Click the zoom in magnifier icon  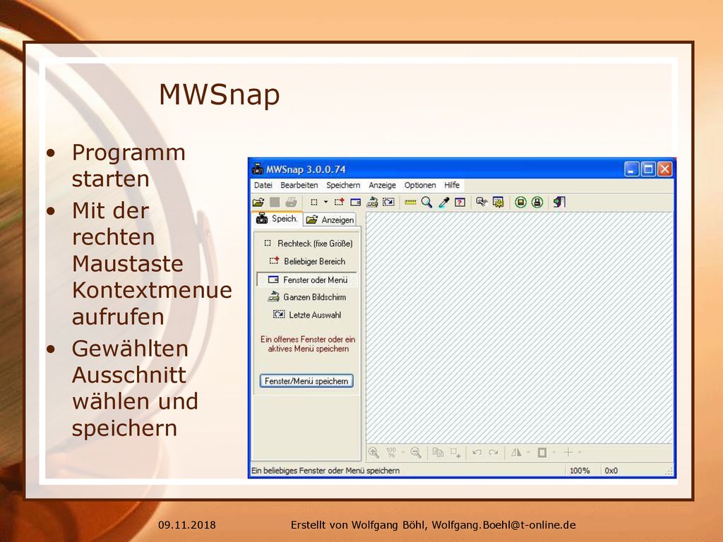(374, 452)
